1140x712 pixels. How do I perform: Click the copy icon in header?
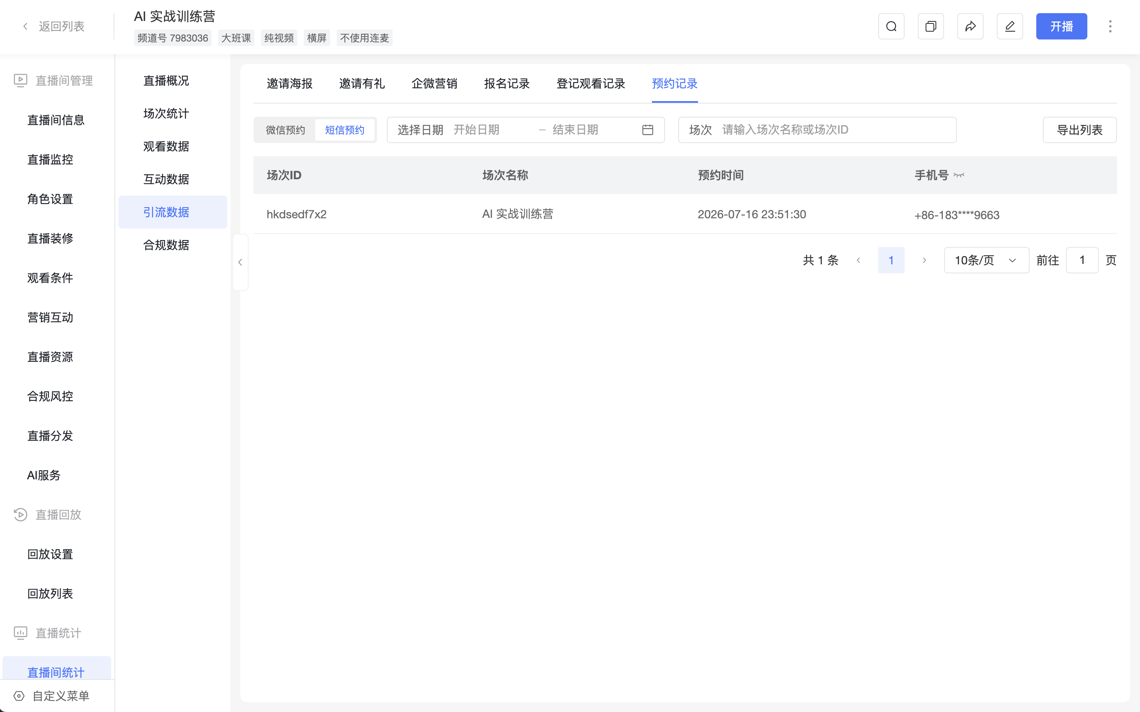[931, 26]
